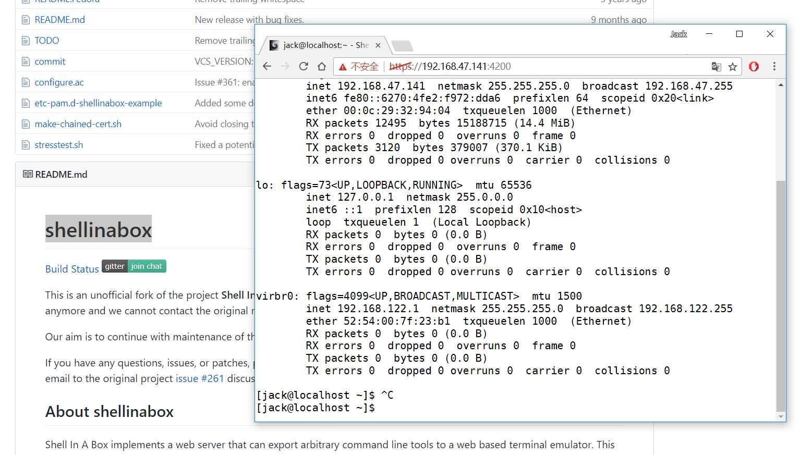
Task: Reload the shellinabox terminal page
Action: (304, 66)
